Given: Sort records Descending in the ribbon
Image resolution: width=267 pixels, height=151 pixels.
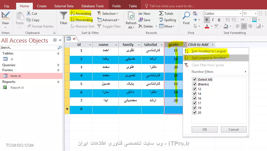Looking at the screenshot, I should (81, 20).
